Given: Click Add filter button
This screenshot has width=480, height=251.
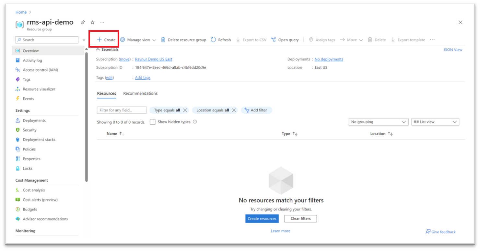Looking at the screenshot, I should [x=256, y=110].
